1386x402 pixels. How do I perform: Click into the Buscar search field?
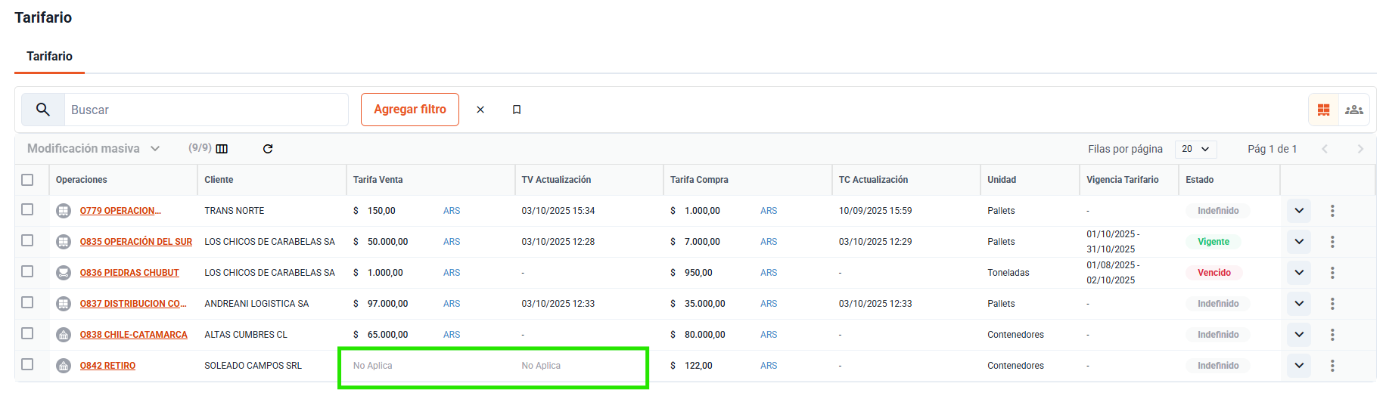point(206,110)
